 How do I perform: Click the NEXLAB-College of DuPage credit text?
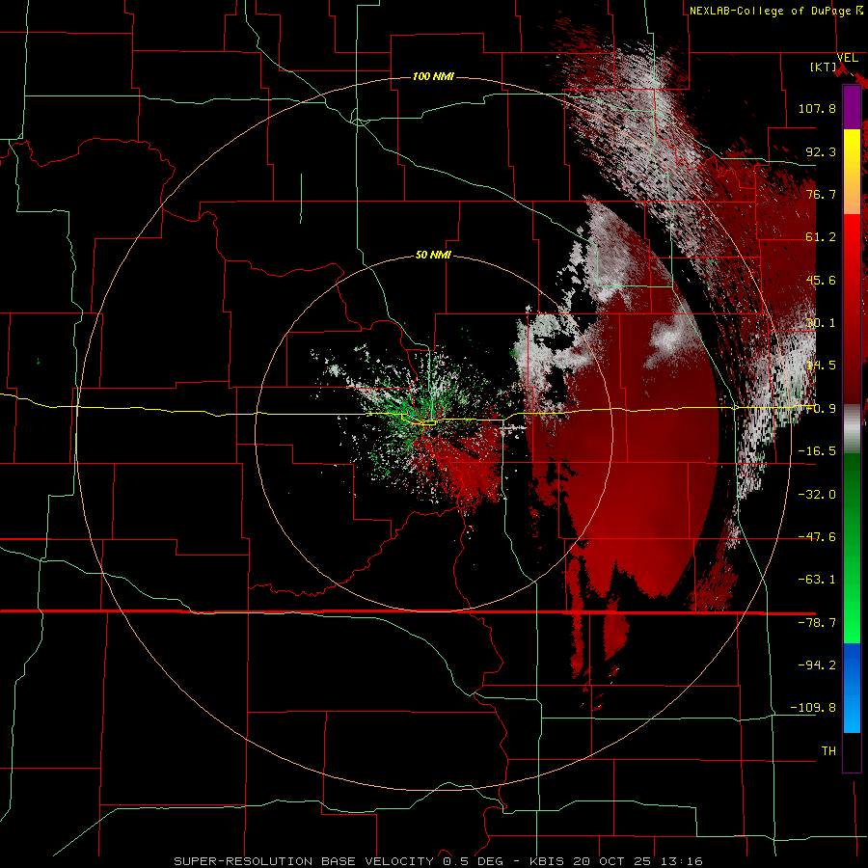[x=775, y=11]
